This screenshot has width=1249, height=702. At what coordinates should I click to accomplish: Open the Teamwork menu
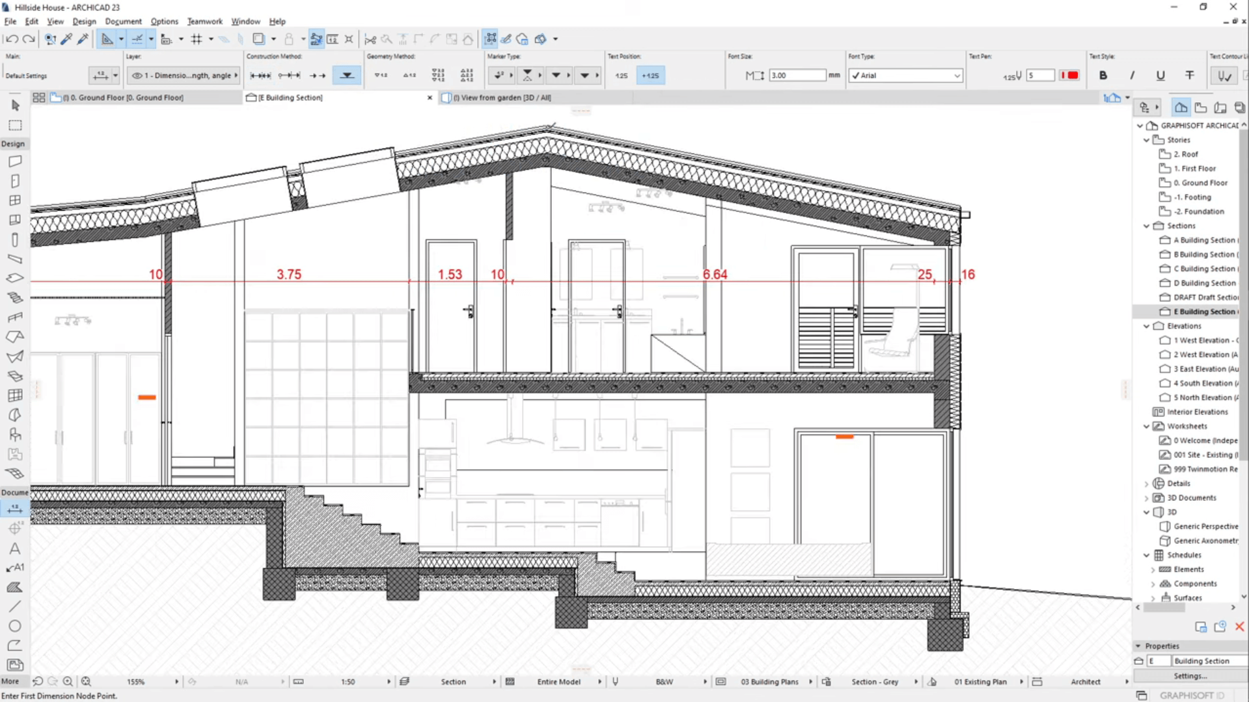(x=204, y=21)
